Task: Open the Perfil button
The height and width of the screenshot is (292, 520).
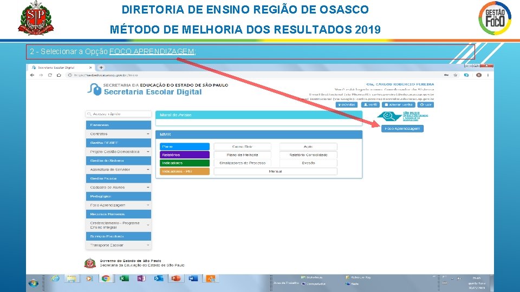Action: tap(370, 104)
